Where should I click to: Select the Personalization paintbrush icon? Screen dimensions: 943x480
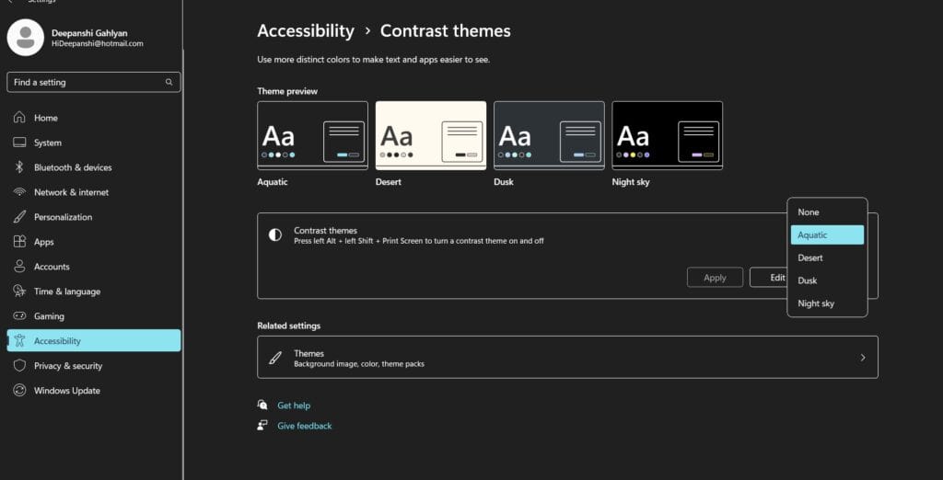18,217
